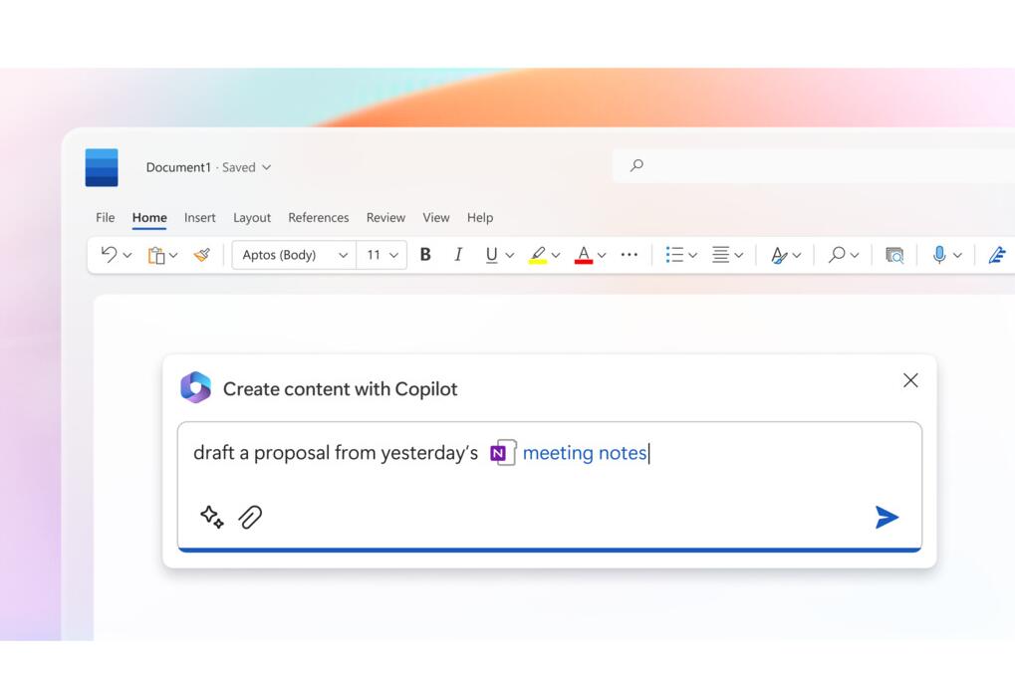Show more font options ellipsis

click(x=630, y=255)
